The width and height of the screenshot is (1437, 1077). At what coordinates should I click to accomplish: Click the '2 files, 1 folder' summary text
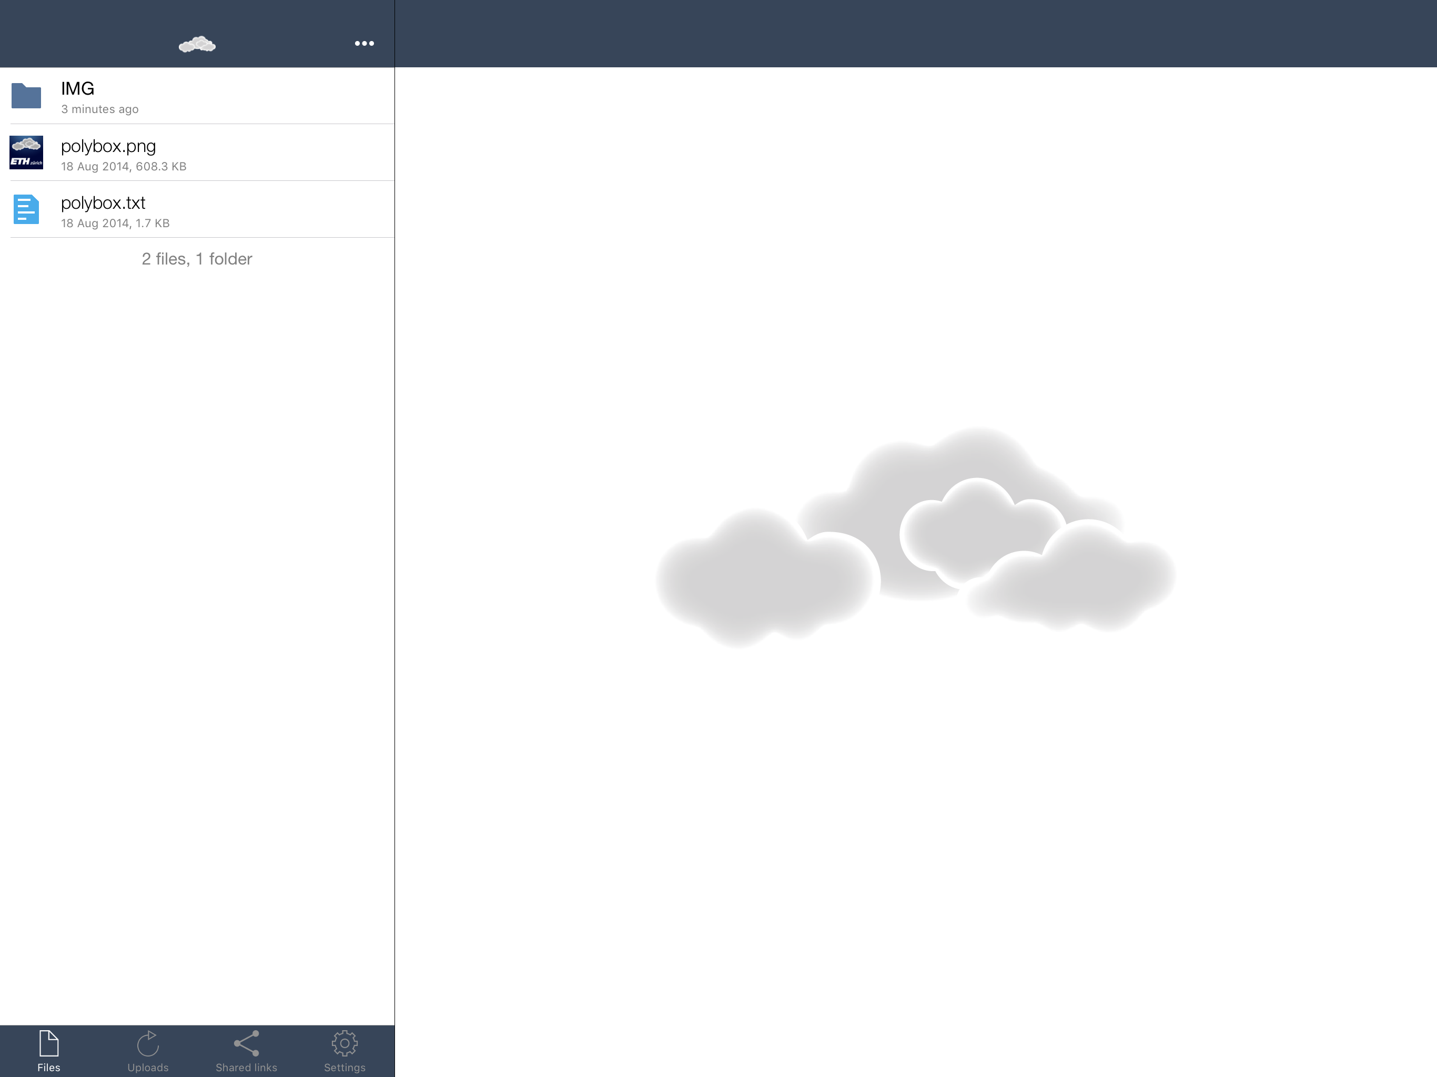pyautogui.click(x=197, y=259)
